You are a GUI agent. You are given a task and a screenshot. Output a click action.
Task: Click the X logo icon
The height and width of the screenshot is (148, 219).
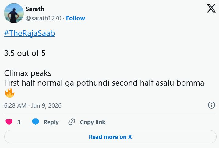[x=211, y=8]
